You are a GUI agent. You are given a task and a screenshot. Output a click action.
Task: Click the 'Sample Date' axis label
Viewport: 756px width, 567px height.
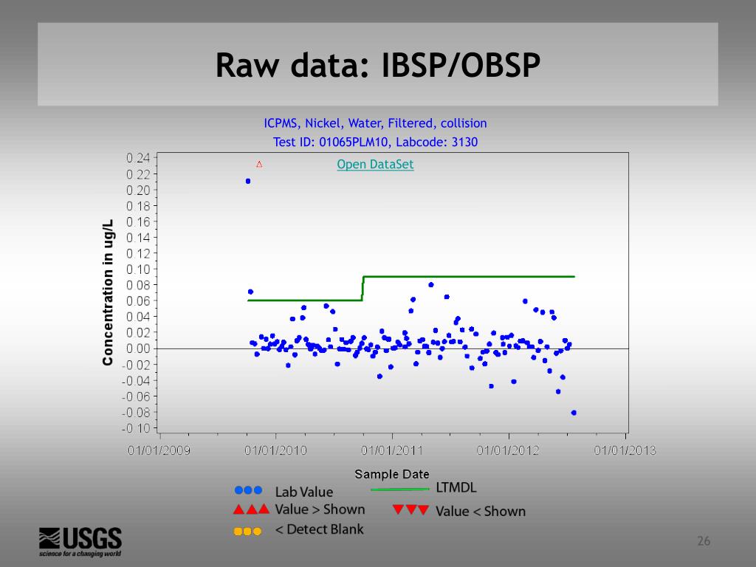point(391,475)
